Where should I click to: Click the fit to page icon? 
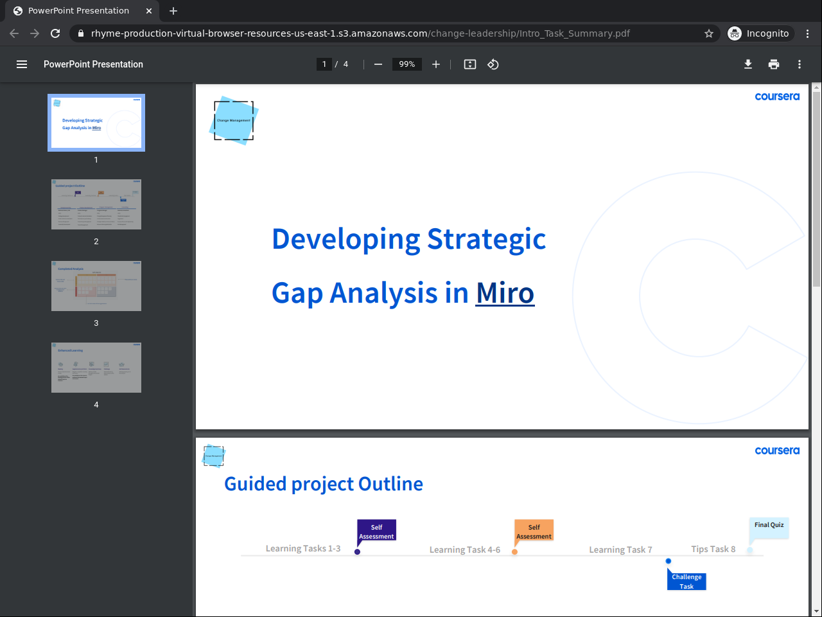click(470, 64)
